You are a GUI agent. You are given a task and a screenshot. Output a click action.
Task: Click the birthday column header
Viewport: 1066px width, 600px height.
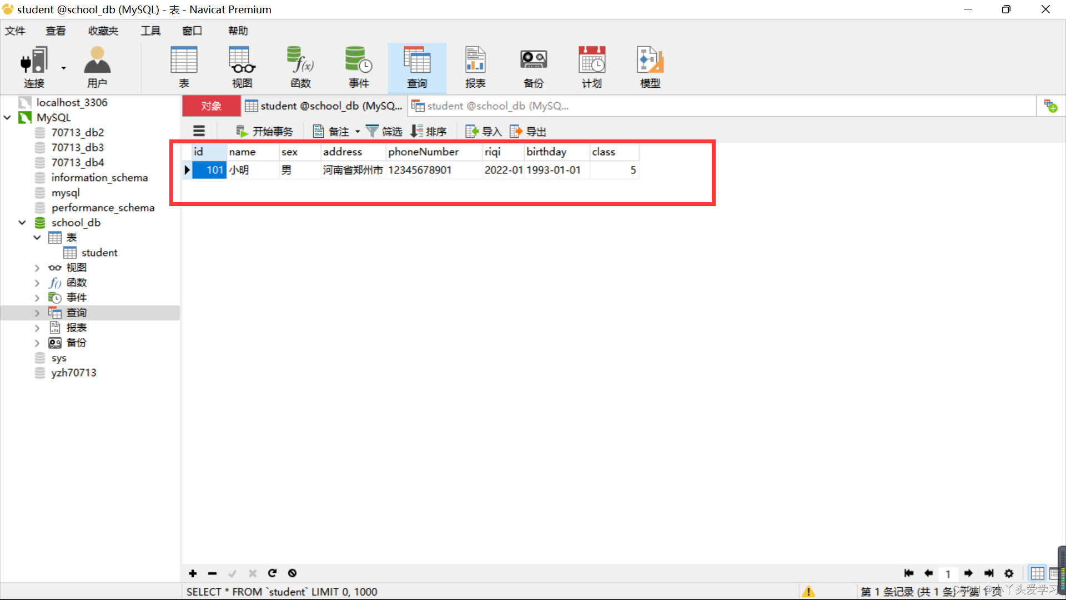point(556,152)
